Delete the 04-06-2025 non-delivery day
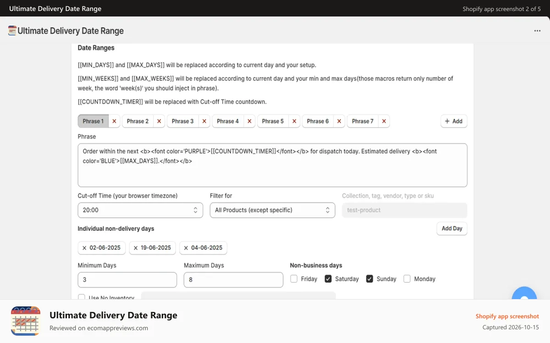 tap(186, 248)
